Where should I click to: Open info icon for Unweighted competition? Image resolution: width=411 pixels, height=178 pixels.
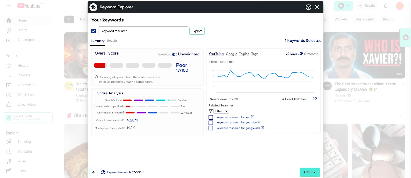tap(123, 106)
